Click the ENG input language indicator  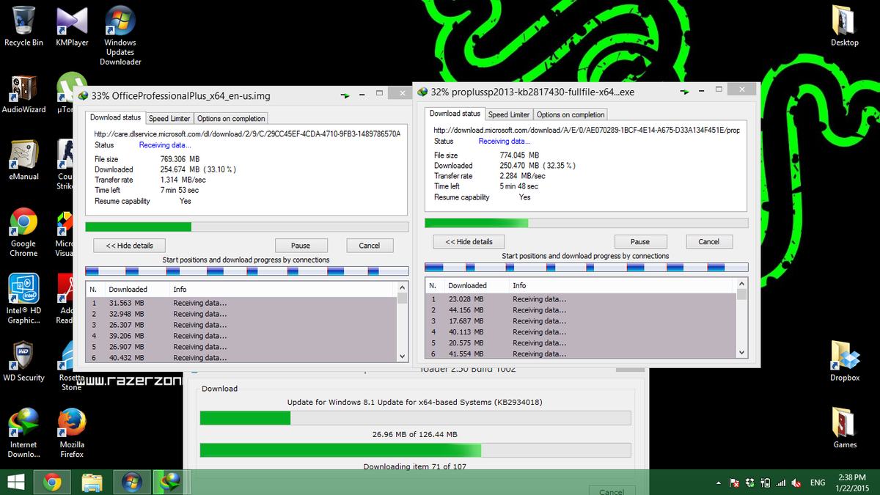point(817,483)
